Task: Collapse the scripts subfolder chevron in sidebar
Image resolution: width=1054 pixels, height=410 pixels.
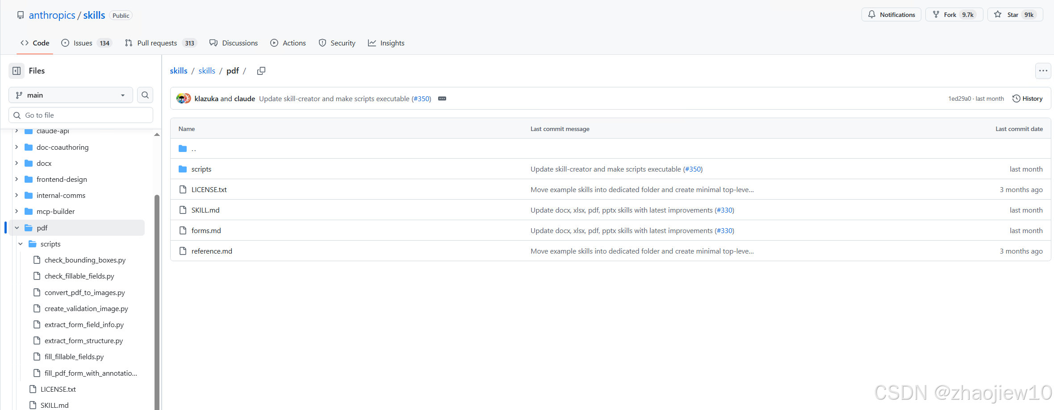Action: point(21,244)
